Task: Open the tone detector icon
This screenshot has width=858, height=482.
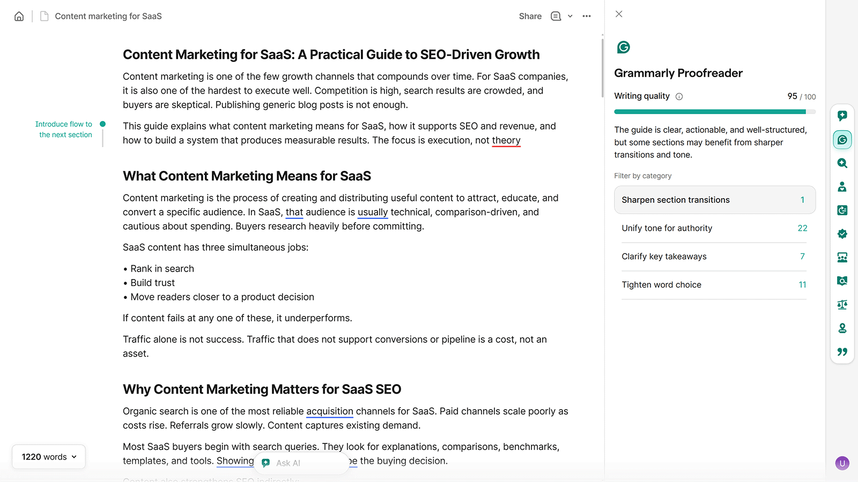Action: (x=842, y=186)
